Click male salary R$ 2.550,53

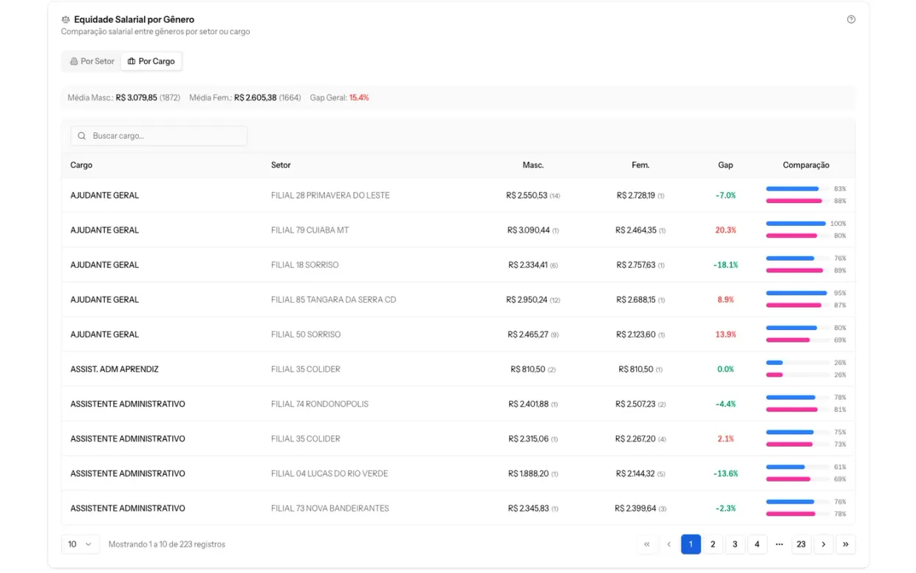pos(527,196)
